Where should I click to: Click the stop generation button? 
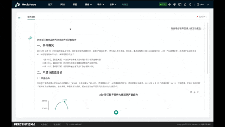point(116,112)
